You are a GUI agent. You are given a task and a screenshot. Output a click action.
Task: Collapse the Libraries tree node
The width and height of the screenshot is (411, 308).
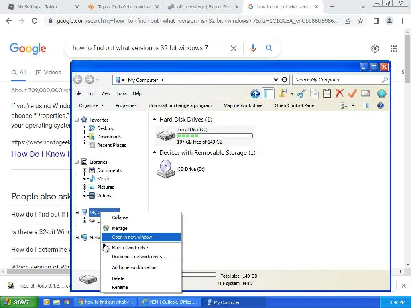click(77, 162)
